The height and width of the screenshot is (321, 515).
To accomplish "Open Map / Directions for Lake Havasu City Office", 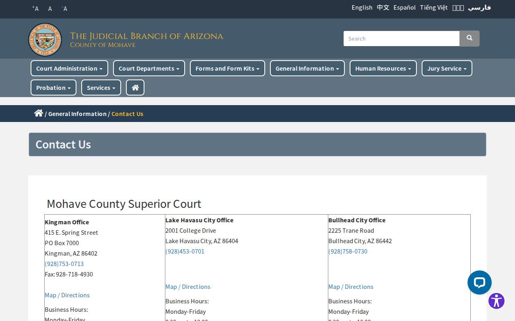I will (188, 286).
